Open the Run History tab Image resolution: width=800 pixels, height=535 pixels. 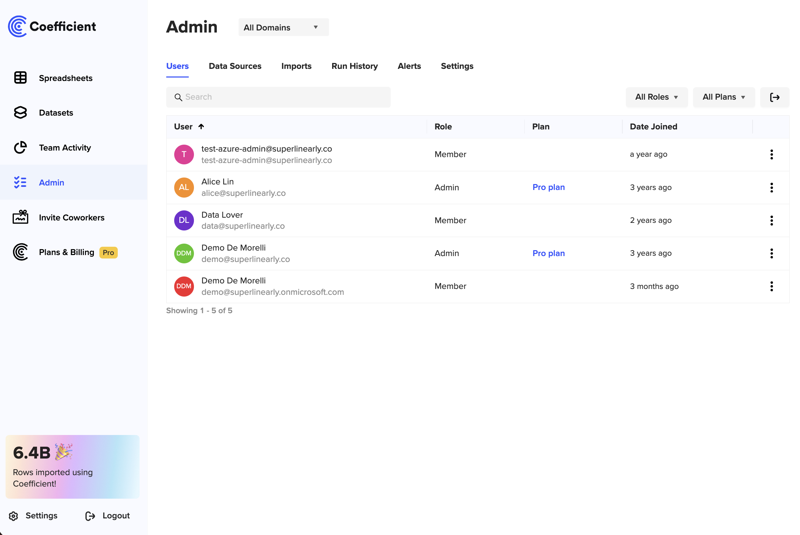[x=355, y=66]
